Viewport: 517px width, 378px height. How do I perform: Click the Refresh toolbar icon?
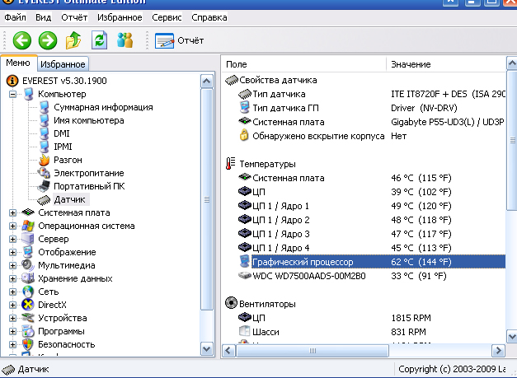click(99, 40)
